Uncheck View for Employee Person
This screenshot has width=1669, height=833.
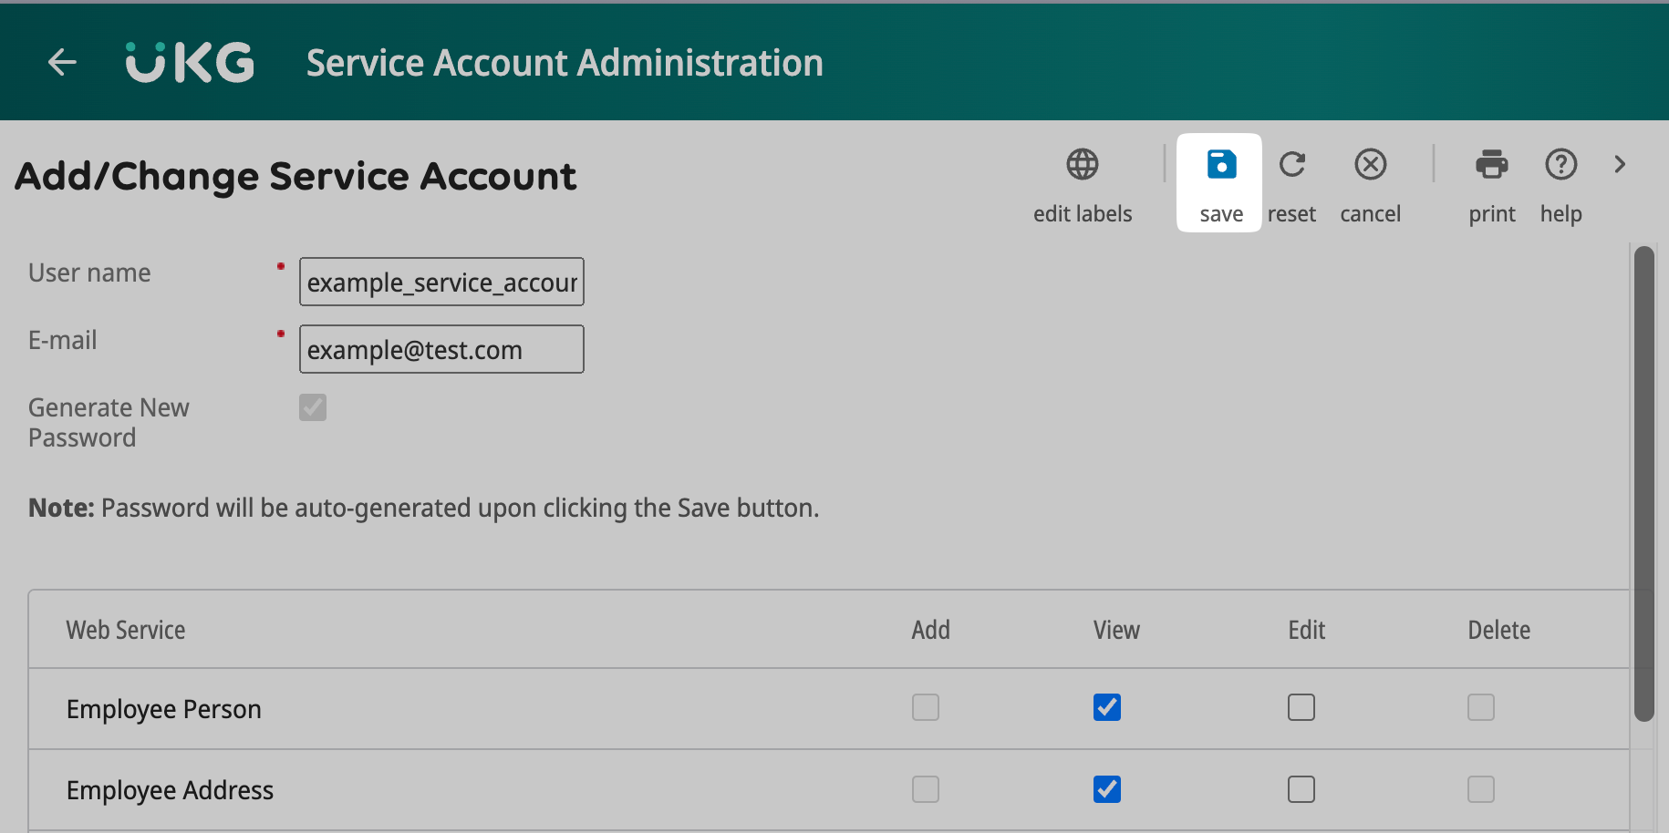[x=1107, y=707]
